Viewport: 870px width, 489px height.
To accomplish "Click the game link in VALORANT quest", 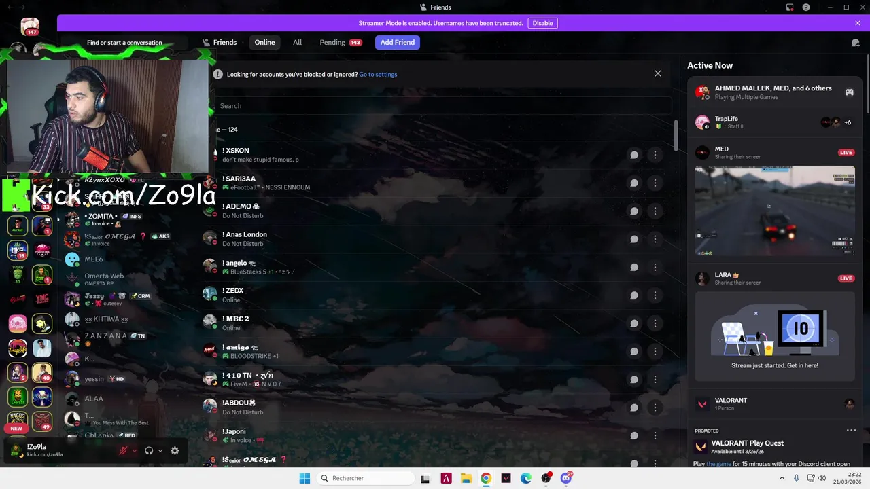I will [x=719, y=464].
